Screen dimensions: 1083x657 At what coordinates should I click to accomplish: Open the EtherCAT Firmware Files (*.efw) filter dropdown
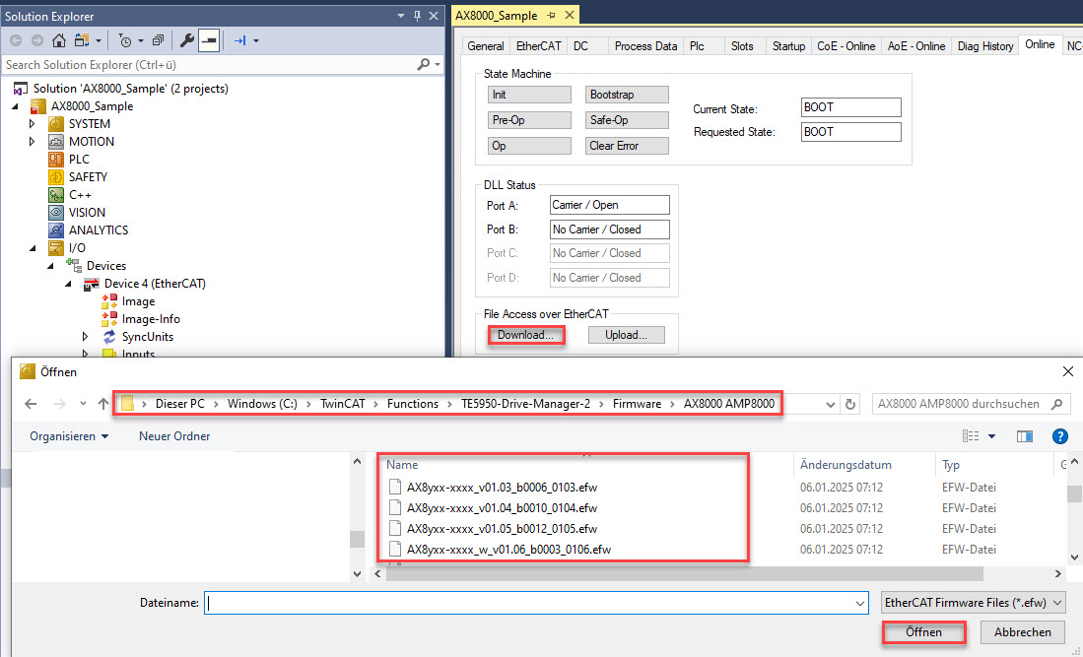pos(974,603)
